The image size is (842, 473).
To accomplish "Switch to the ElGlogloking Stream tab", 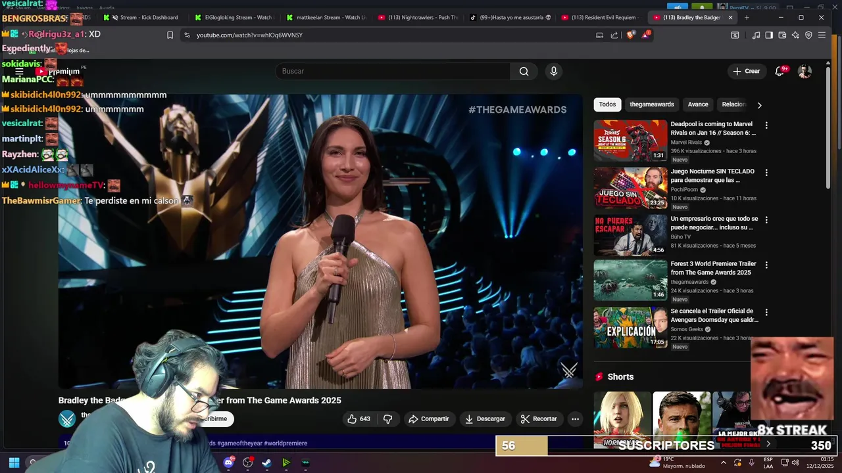I will (235, 18).
